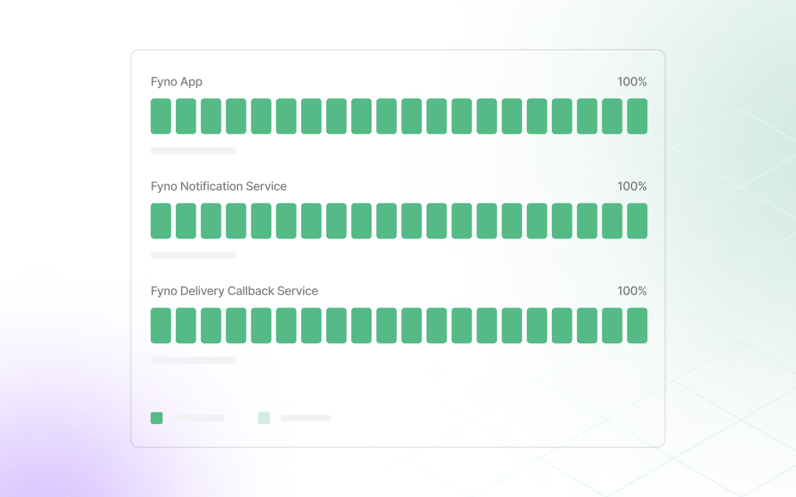This screenshot has height=497, width=796.
Task: Toggle the dark green legend swatch
Action: 157,418
